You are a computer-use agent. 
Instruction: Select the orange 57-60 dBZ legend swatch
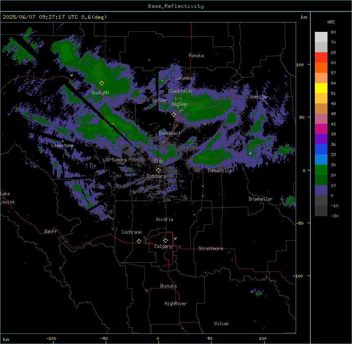(321, 67)
